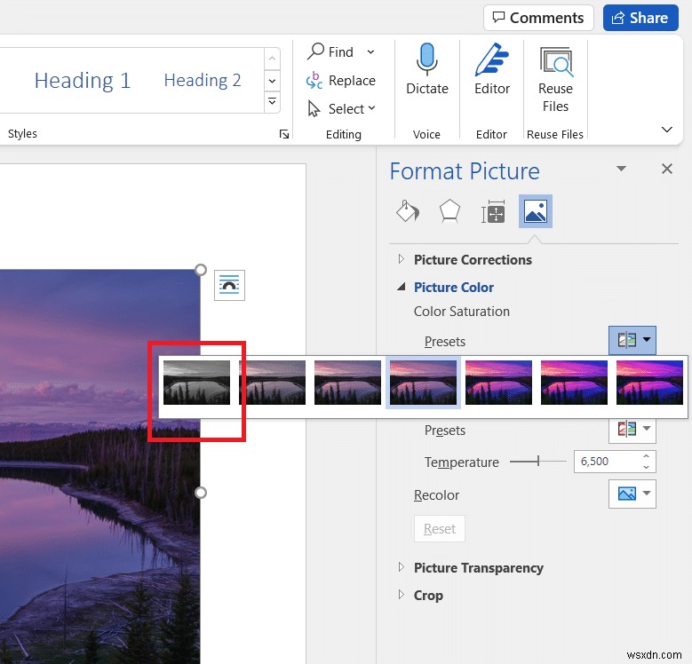Open the Recolor dropdown
Viewport: 692px width, 664px height.
(632, 494)
